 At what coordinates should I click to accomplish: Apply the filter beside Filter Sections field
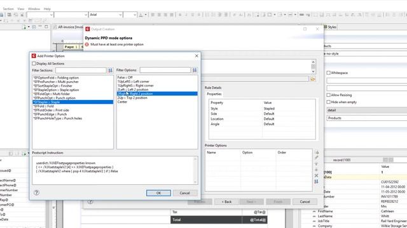click(x=110, y=70)
